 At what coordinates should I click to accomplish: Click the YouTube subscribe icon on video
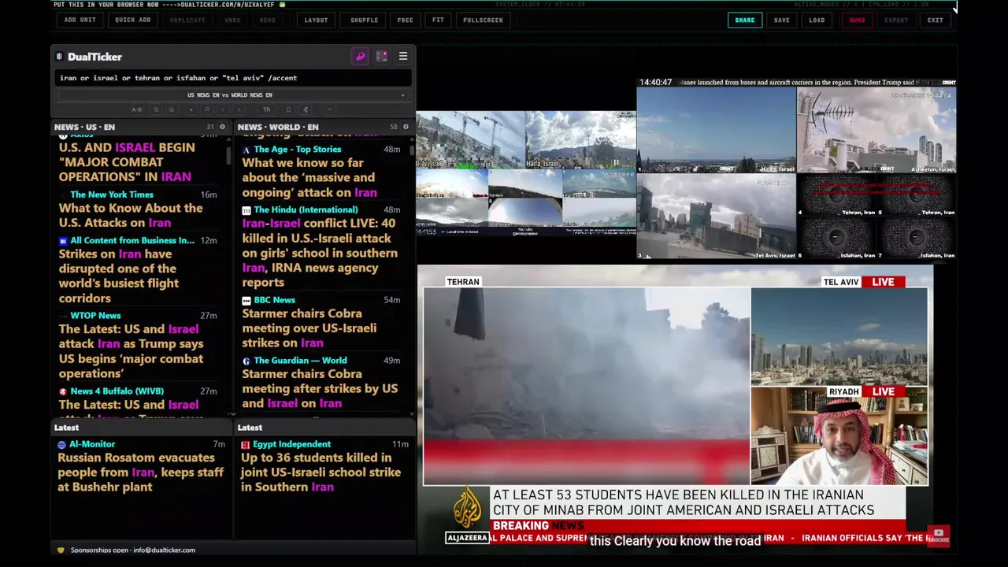pyautogui.click(x=938, y=535)
